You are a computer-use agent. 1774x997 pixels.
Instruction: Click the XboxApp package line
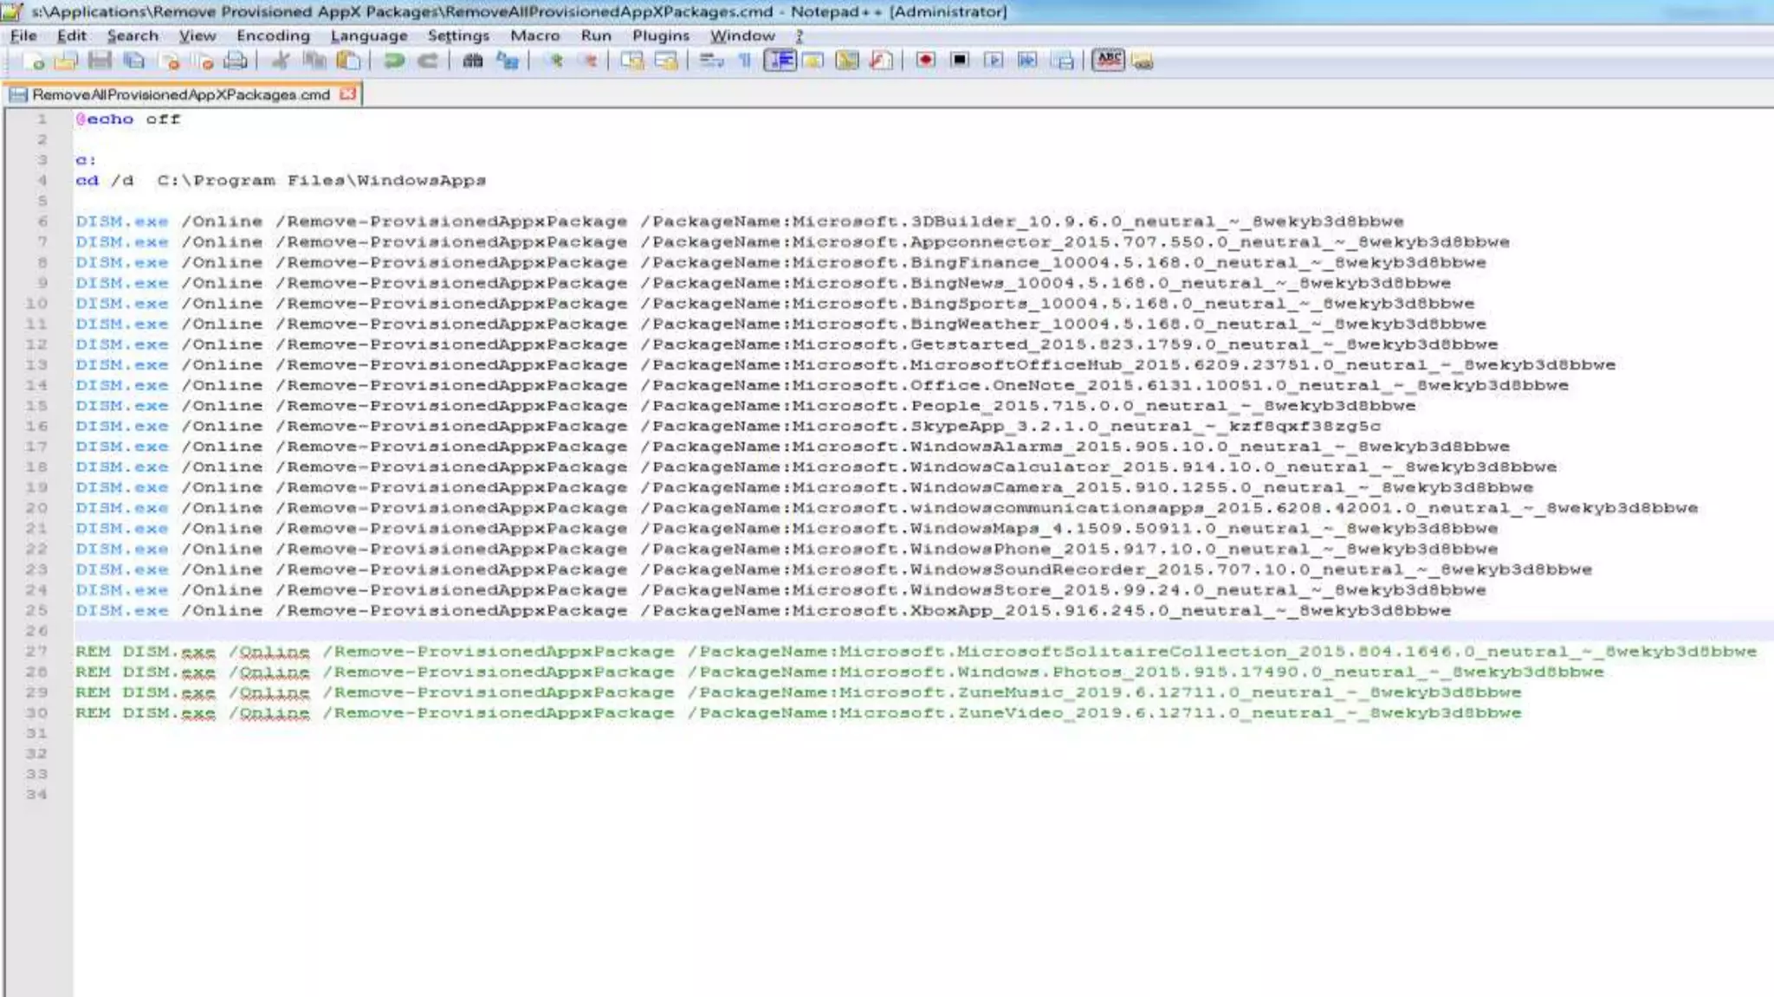[x=763, y=610]
